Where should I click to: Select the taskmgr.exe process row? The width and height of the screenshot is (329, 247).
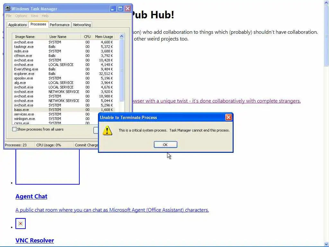pos(64,47)
